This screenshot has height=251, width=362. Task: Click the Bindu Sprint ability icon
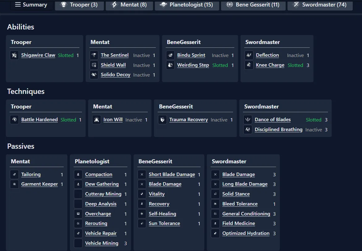click(x=170, y=55)
